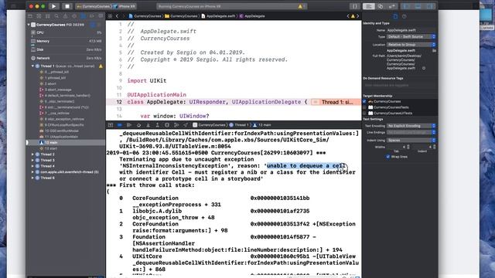Open the Test navigator tab
Screen dimensions: 495x278
point(74,15)
